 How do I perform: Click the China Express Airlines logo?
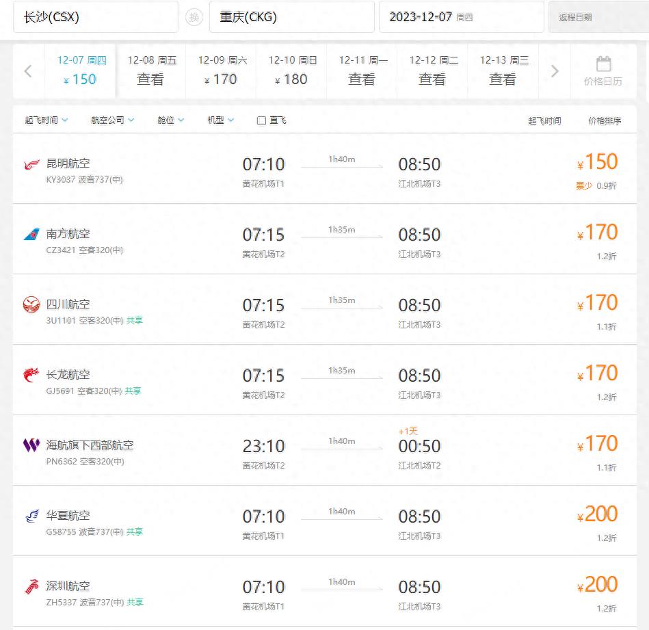(31, 516)
